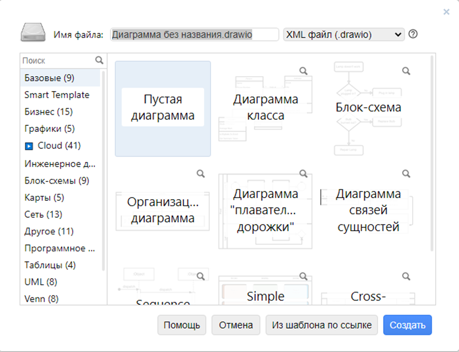Open preview of Диаграмма связей сущностей
Screen dimensions: 459x352
[x=406, y=173]
